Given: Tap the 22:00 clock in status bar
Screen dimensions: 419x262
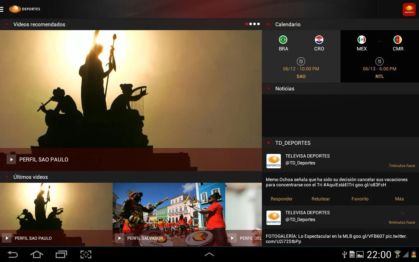Looking at the screenshot, I should (379, 254).
